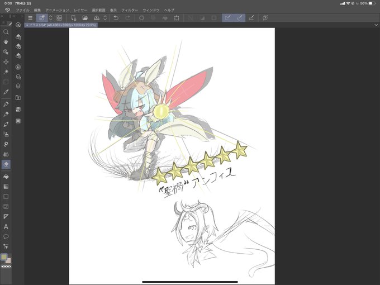Open the ヘルプ menu
Viewport: 380px width, 285px height.
click(169, 10)
